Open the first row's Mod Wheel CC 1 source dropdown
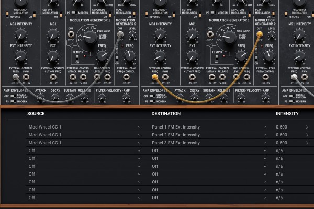 click(x=84, y=127)
